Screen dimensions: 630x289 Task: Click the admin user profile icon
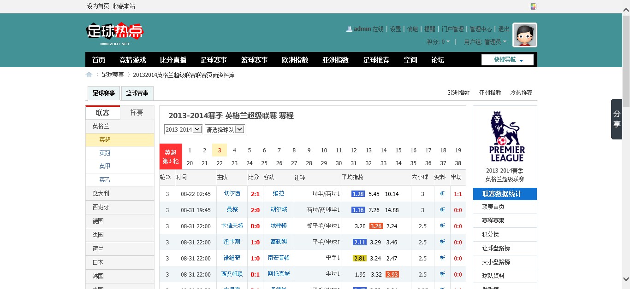(x=349, y=29)
